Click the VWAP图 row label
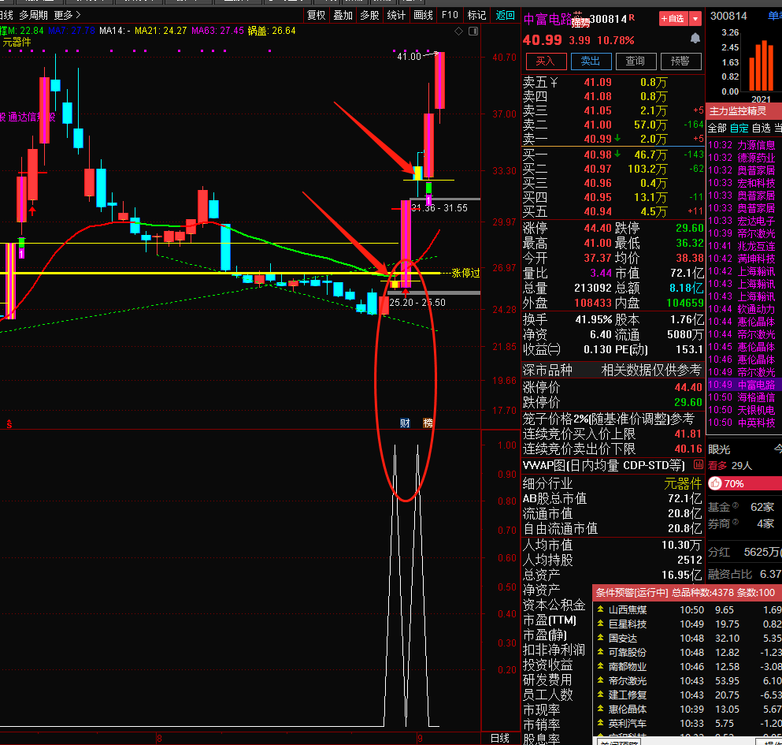This screenshot has height=745, width=782. tap(603, 465)
